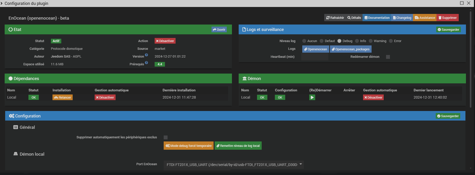Viewport: 475px width, 175px height.
Task: Select the Debug log level radio button
Action: click(339, 41)
